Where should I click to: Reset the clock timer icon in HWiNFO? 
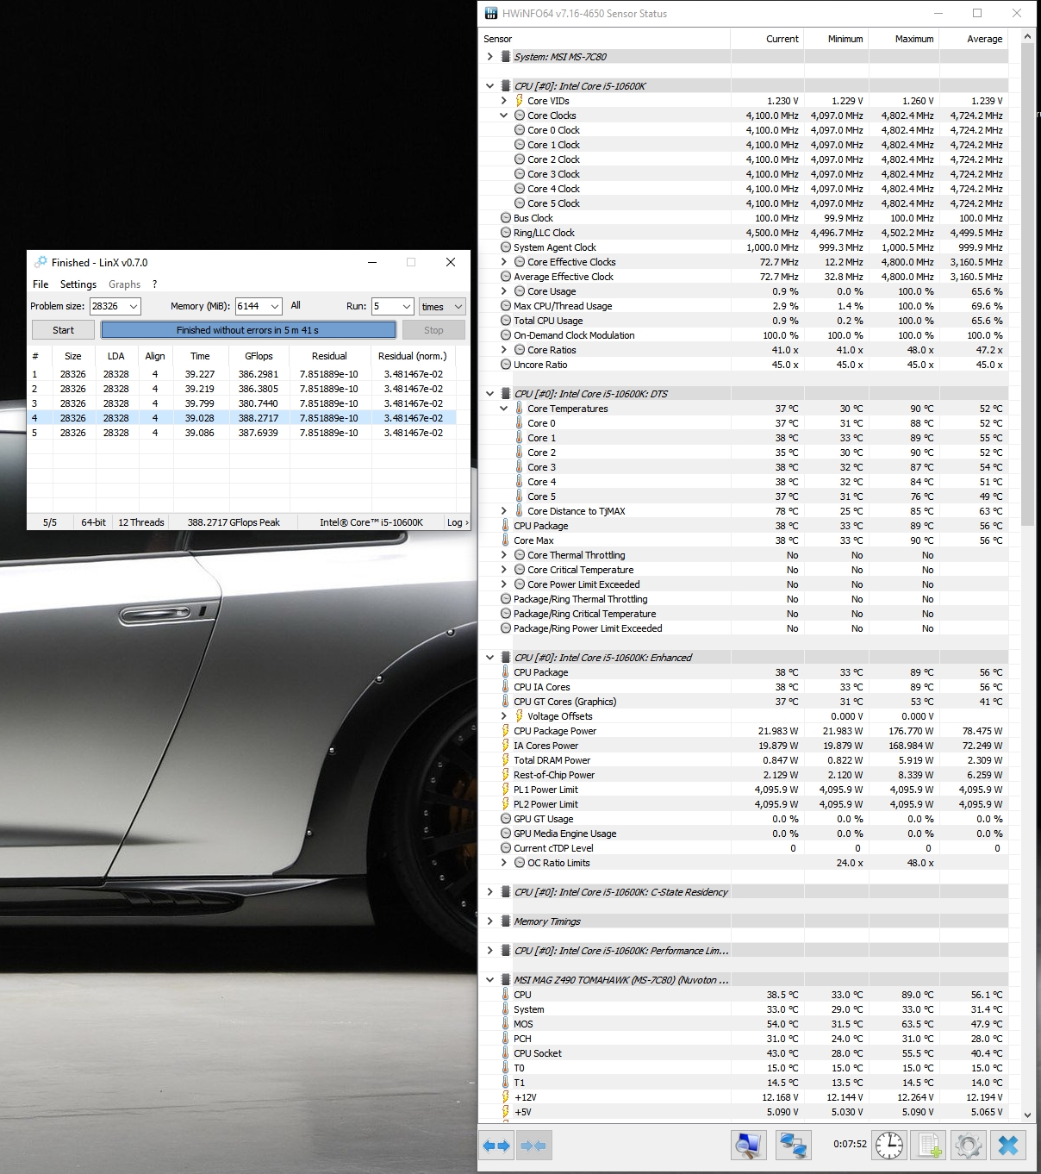point(889,1146)
